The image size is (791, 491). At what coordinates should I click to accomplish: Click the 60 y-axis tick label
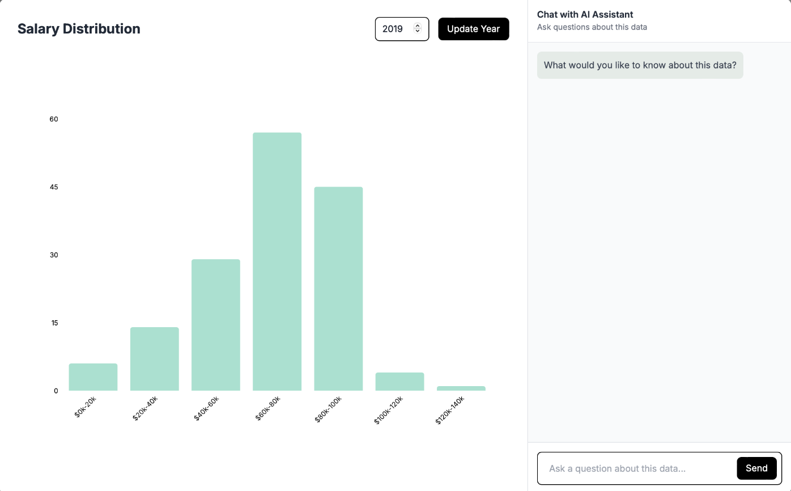pos(54,119)
